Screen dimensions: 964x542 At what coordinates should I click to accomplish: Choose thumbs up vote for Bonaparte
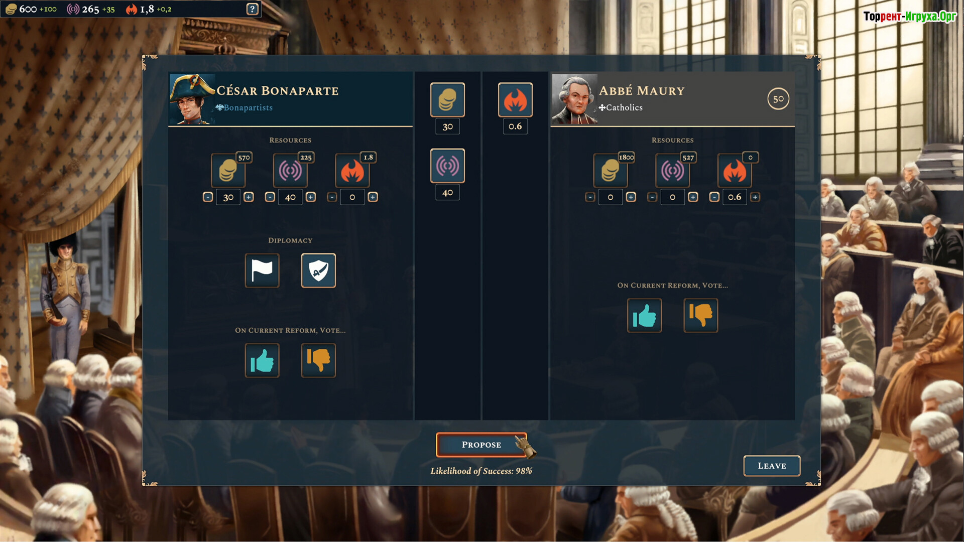262,360
